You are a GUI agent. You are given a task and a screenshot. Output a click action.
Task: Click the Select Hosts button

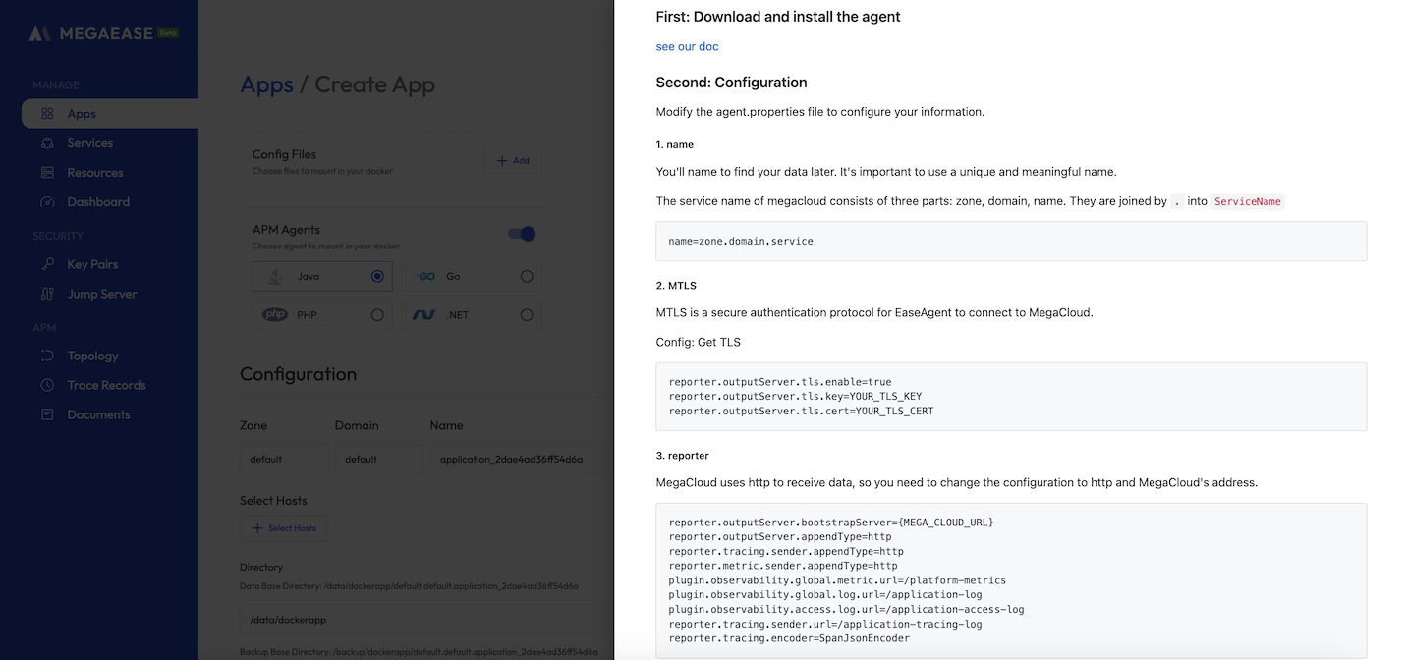(x=284, y=528)
